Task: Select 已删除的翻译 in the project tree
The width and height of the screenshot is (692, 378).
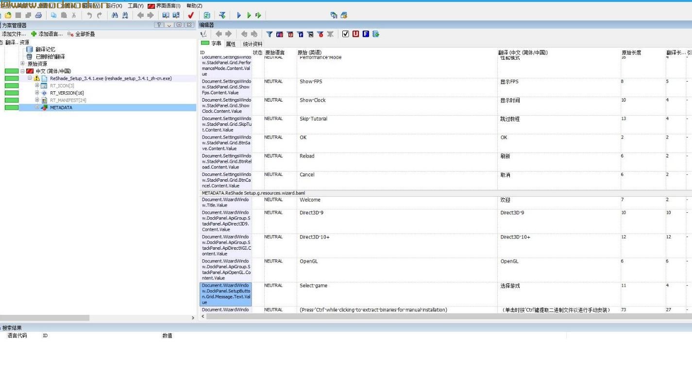Action: point(50,57)
